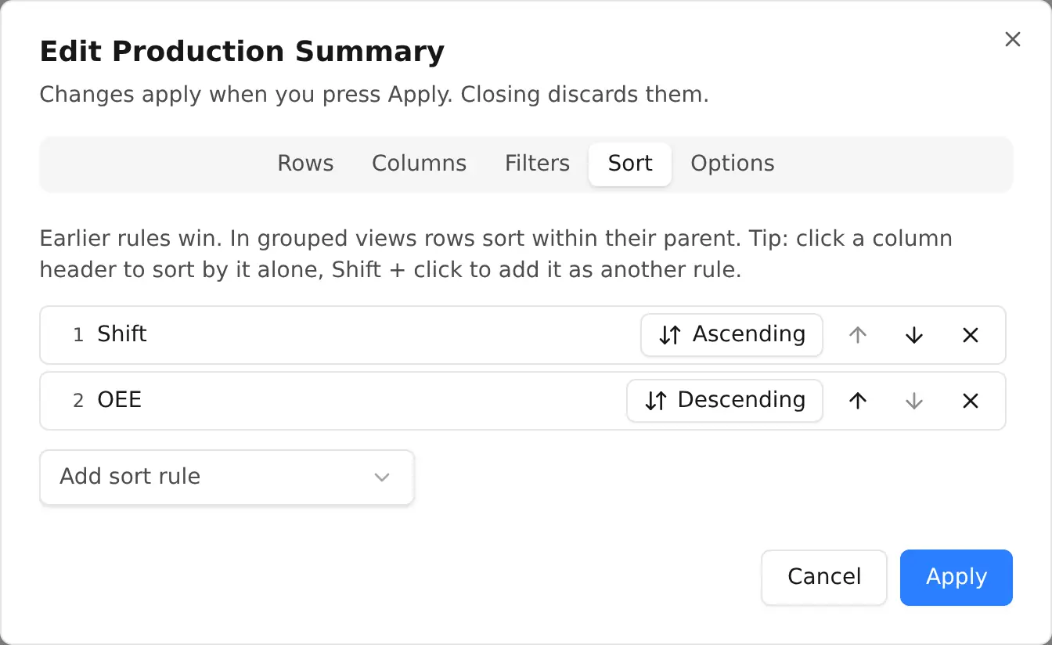Click the Edit Production Summary title

click(x=242, y=52)
